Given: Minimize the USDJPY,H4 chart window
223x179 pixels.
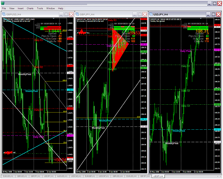Looking at the screenshot, I should [x=208, y=14].
